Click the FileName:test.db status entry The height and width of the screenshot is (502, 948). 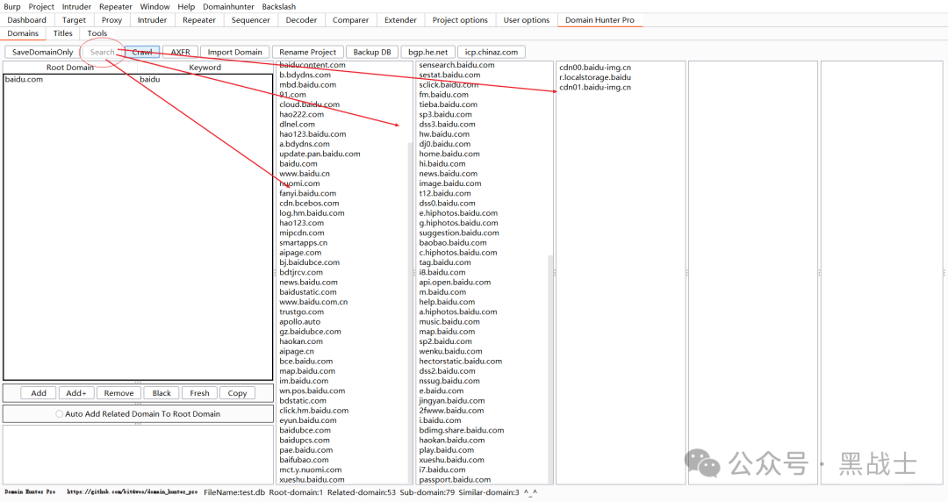click(234, 492)
